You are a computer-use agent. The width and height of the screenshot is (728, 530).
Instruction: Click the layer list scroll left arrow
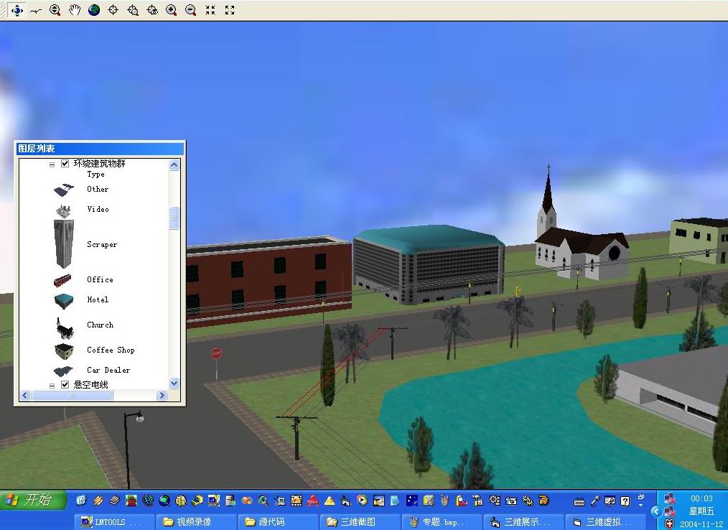[x=25, y=395]
